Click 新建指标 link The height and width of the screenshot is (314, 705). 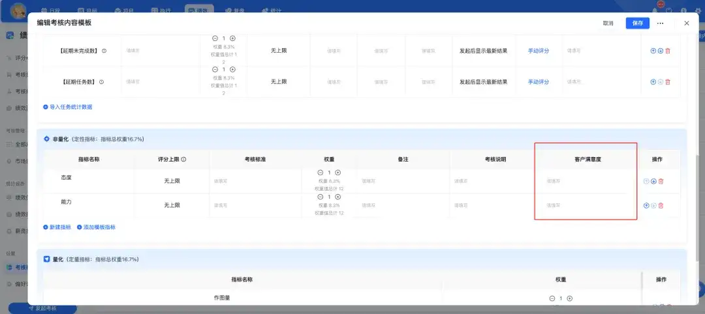click(x=57, y=227)
